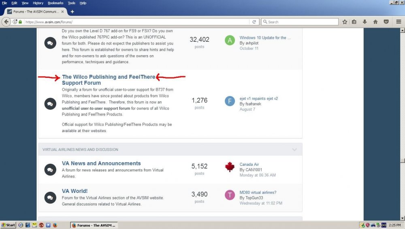This screenshot has height=229, width=405.
Task: View avhpilot's profile link
Action: tap(252, 43)
